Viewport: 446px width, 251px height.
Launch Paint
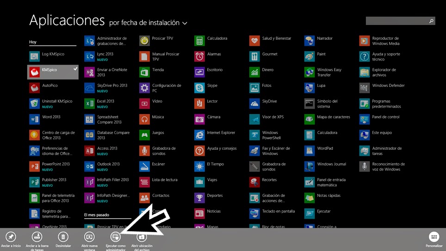(315, 56)
